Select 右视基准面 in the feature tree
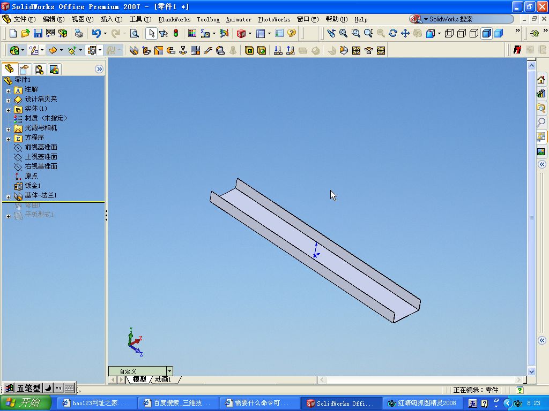 coord(41,166)
